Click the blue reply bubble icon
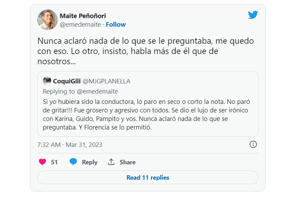 click(73, 162)
